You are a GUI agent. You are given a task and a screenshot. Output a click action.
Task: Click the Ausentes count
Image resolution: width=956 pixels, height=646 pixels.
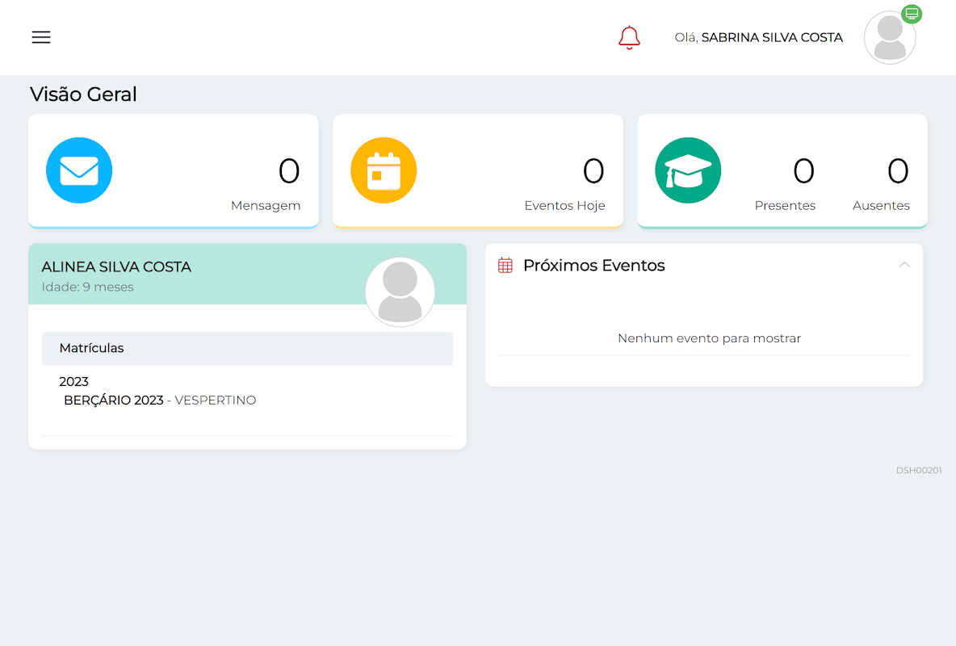pyautogui.click(x=897, y=171)
